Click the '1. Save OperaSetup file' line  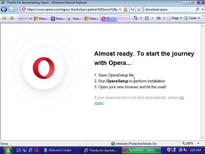(114, 75)
